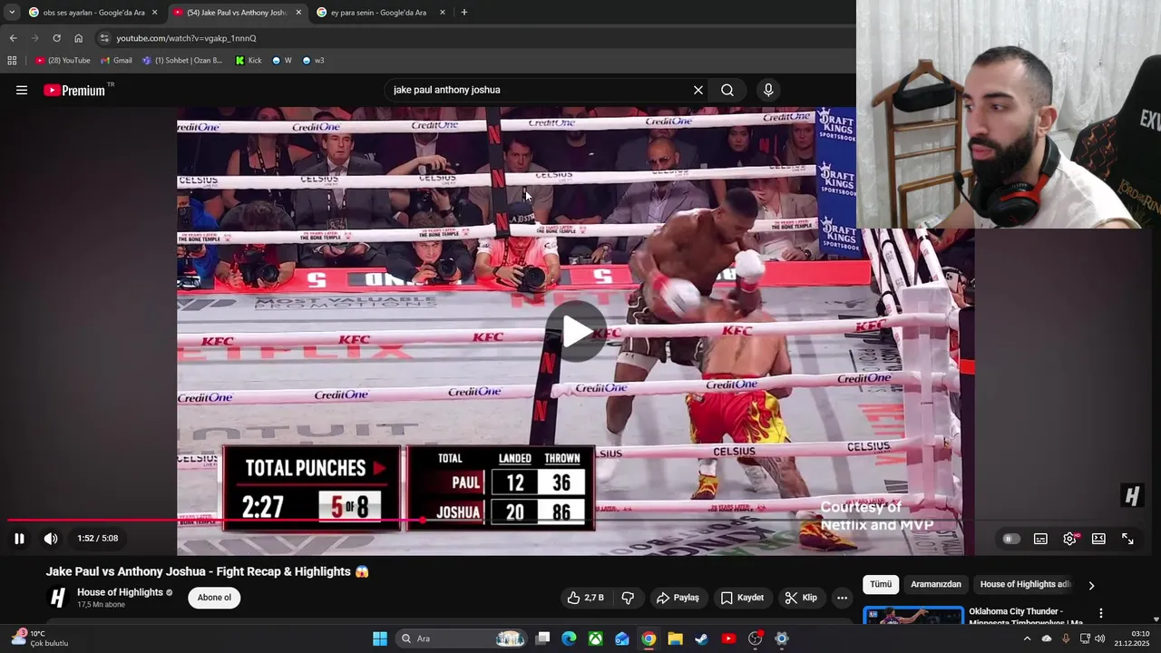
Task: Open Microsoft Edge from taskbar
Action: [x=569, y=638]
